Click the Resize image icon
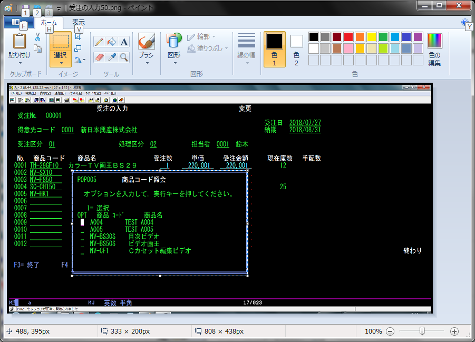 (78, 48)
